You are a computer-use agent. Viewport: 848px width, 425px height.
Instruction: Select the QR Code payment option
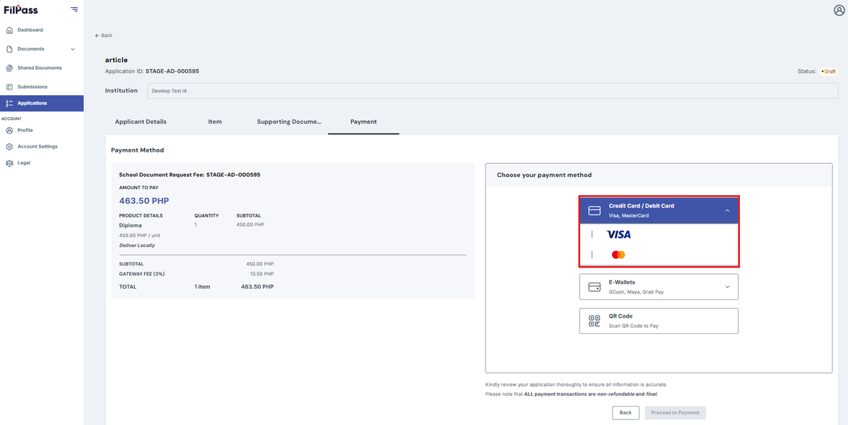659,321
